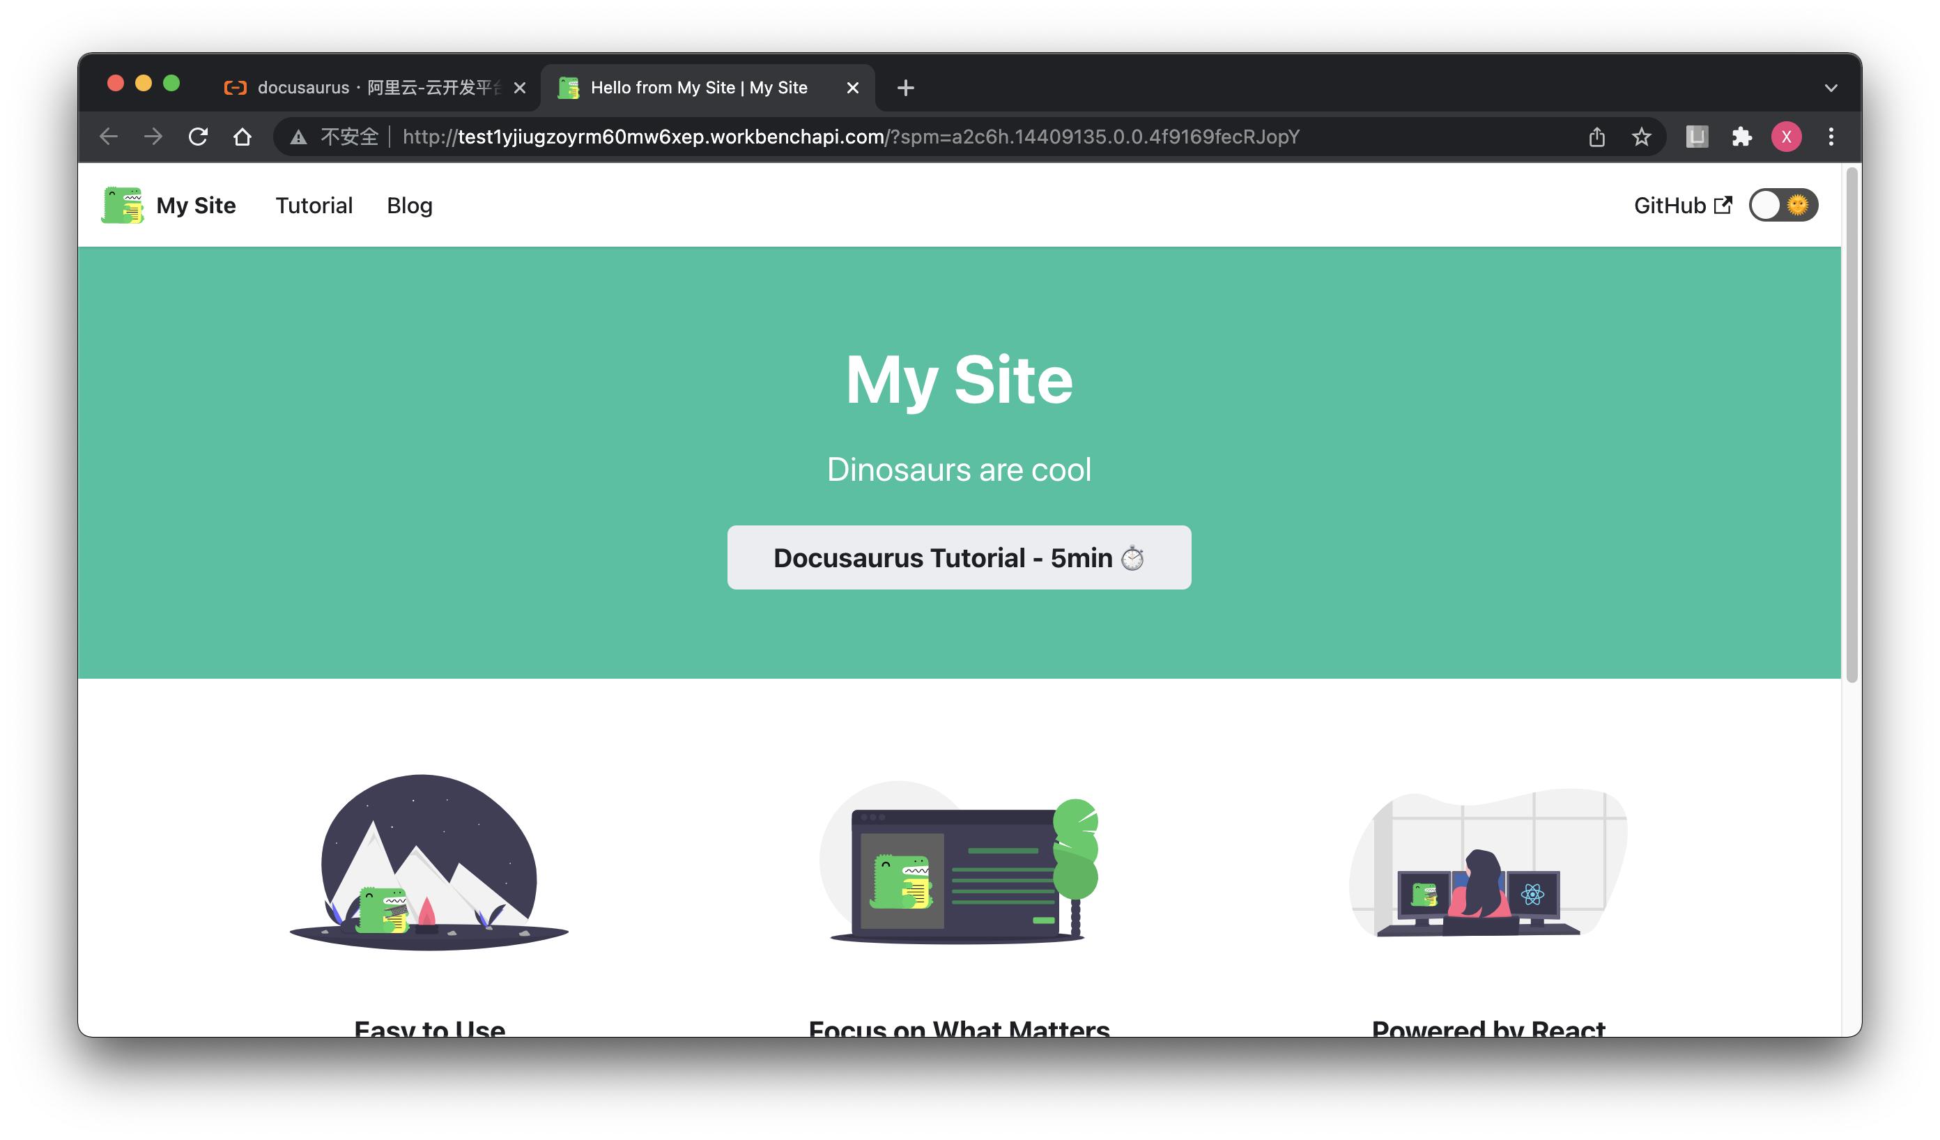
Task: Click the external link icon beside GitHub
Action: pos(1725,205)
